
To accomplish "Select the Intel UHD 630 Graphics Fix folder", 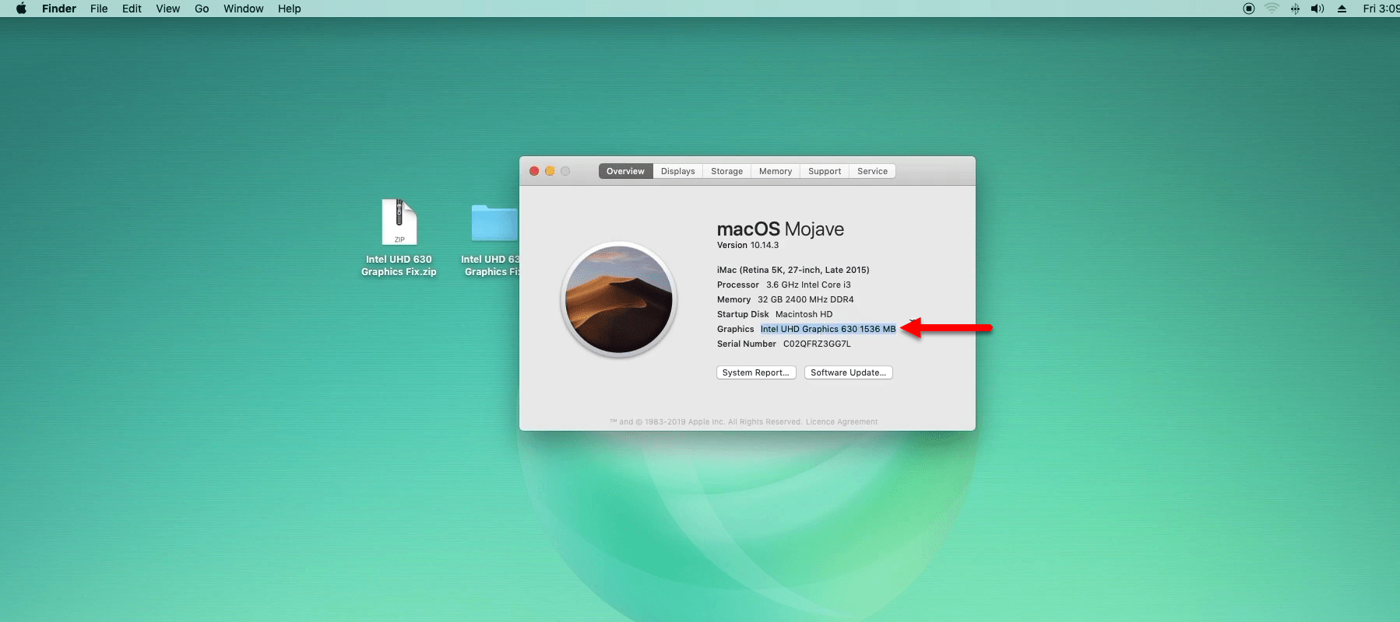I will pyautogui.click(x=491, y=238).
